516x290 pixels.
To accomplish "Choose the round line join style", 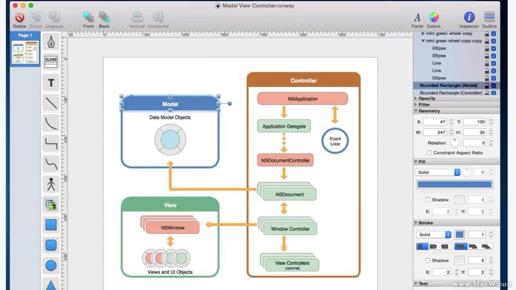I will coord(473,246).
